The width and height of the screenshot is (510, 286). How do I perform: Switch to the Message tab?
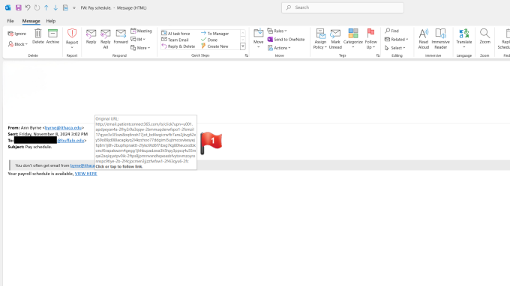point(31,21)
